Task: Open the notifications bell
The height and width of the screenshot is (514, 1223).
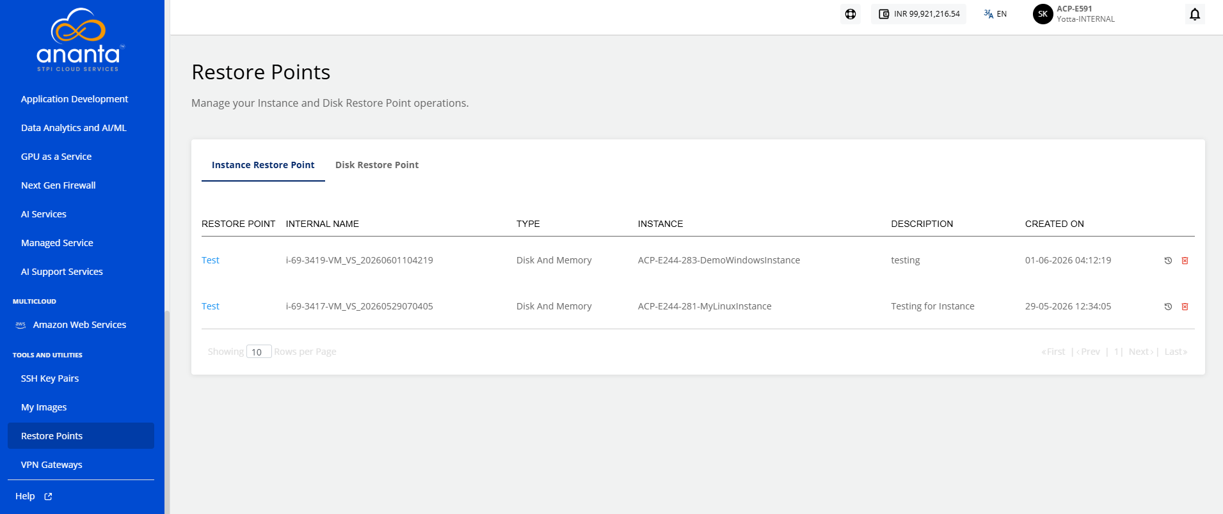Action: tap(1195, 14)
